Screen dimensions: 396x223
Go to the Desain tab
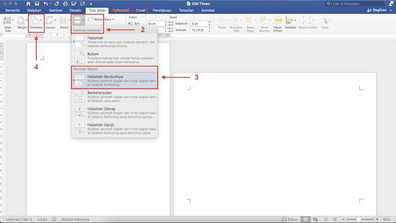pyautogui.click(x=75, y=11)
